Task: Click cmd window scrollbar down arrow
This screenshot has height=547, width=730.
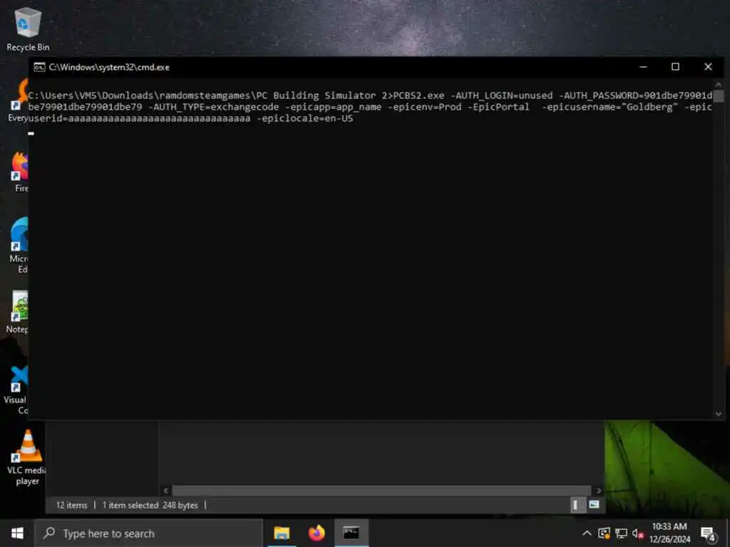Action: coord(719,414)
